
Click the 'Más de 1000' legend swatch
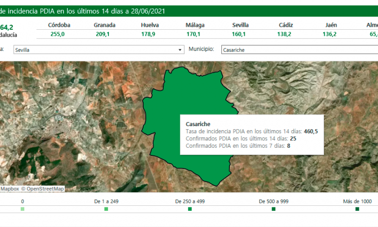pyautogui.click(x=357, y=209)
